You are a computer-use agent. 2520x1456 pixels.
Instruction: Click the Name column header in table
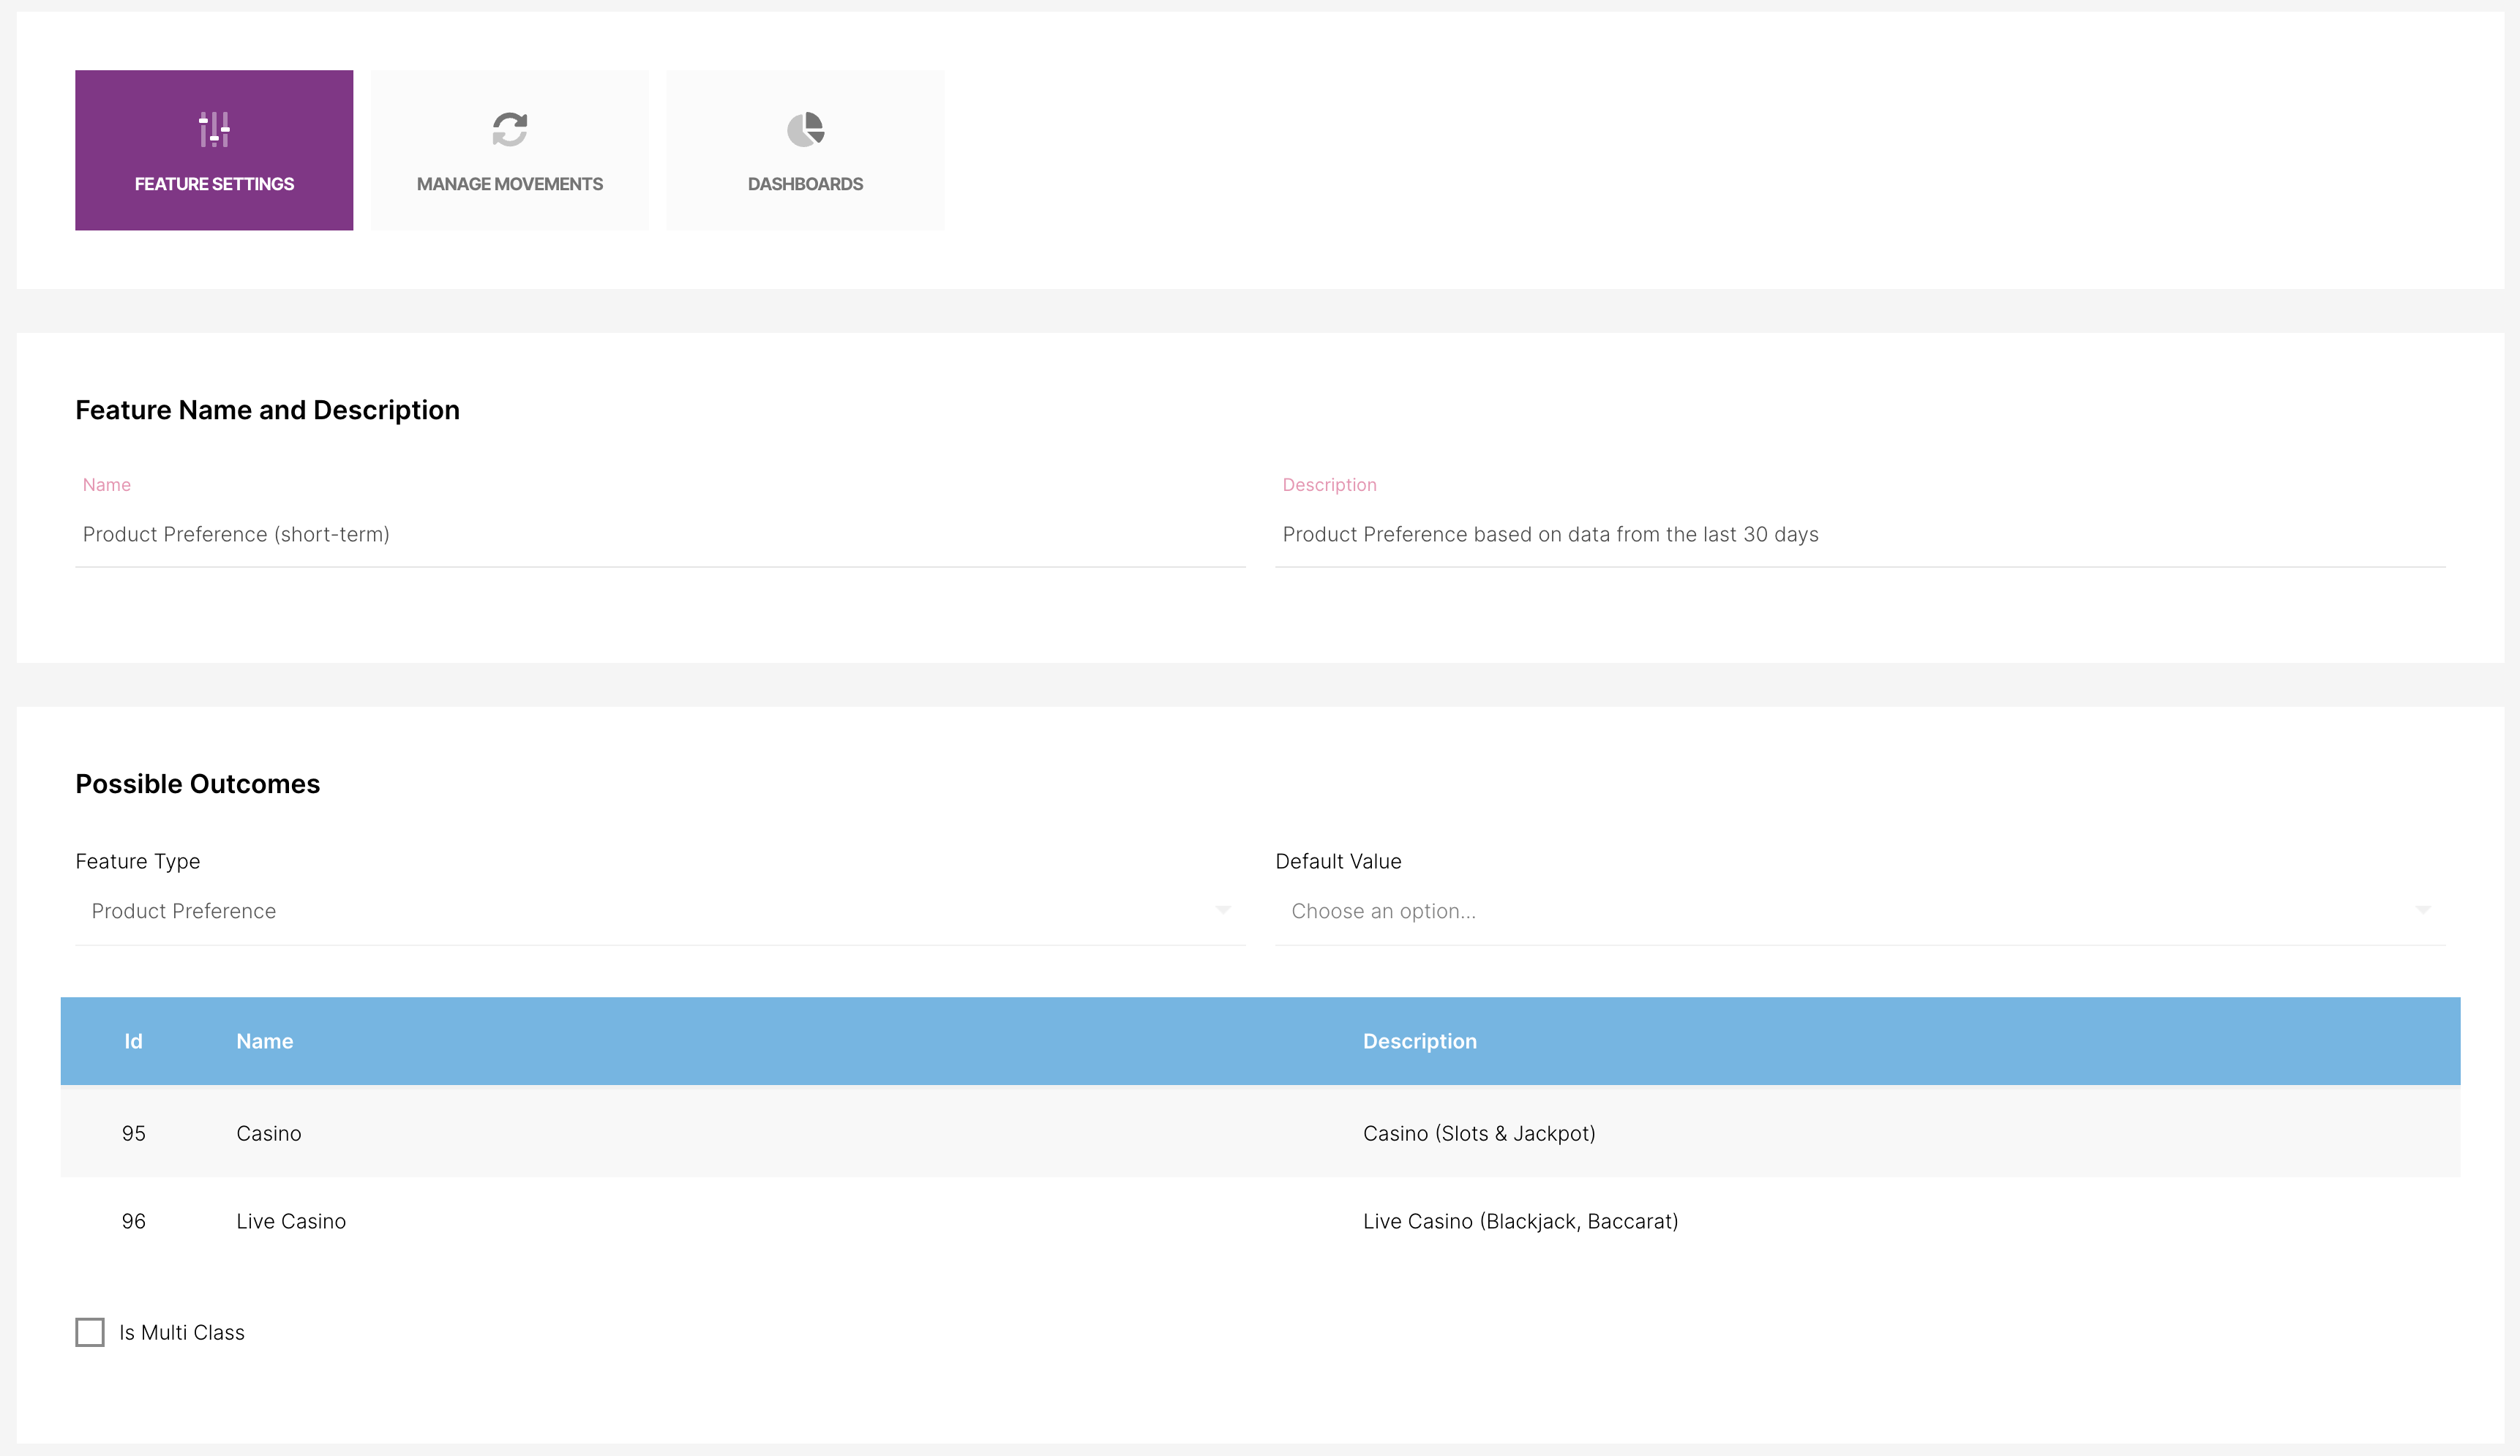tap(265, 1041)
